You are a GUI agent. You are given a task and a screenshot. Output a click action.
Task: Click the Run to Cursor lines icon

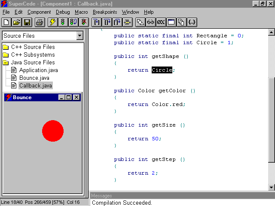(x=128, y=22)
